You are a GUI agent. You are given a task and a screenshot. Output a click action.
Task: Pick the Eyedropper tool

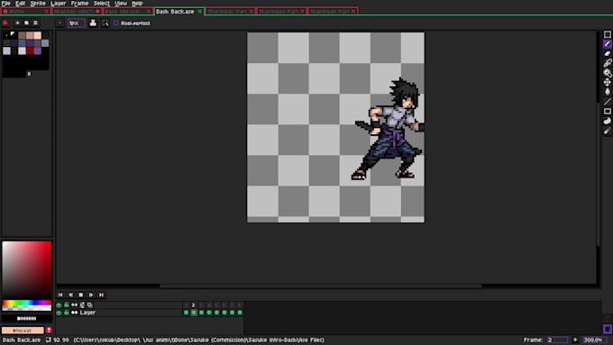(607, 63)
